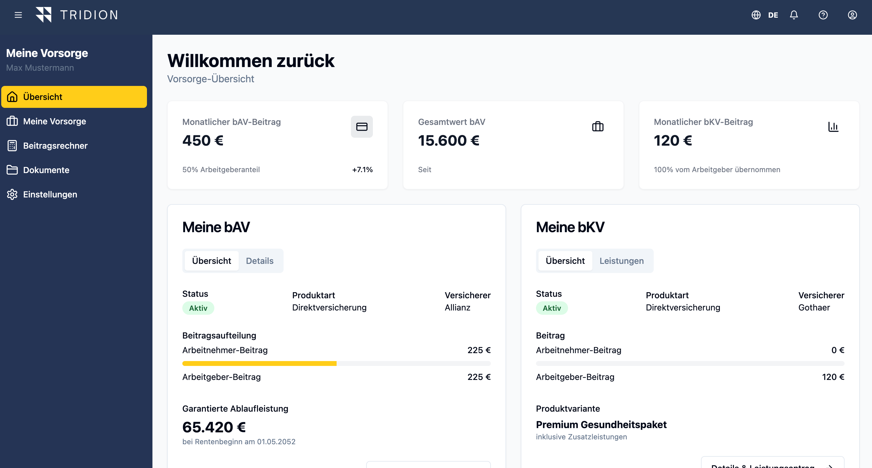Viewport: 872px width, 468px height.
Task: Go to Dokumente in sidebar
Action: click(x=46, y=170)
